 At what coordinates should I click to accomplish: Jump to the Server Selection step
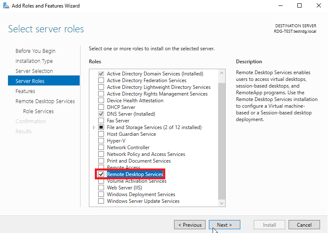coord(34,71)
